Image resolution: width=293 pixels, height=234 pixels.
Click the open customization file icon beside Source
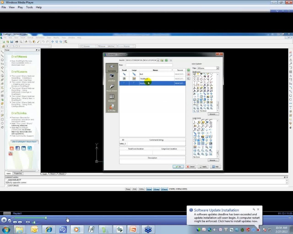click(162, 60)
